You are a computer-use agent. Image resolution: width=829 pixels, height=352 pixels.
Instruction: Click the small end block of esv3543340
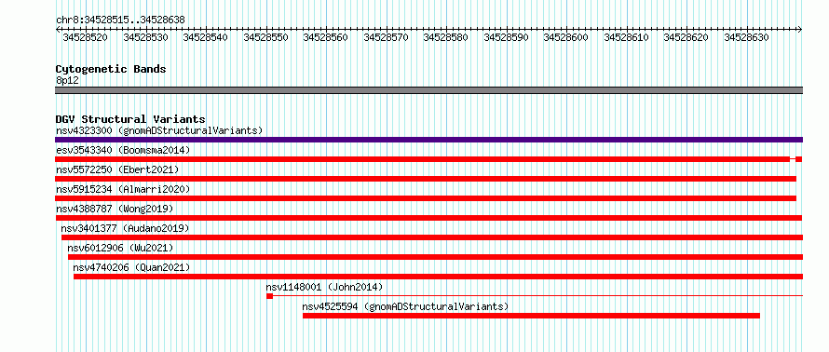(x=799, y=159)
